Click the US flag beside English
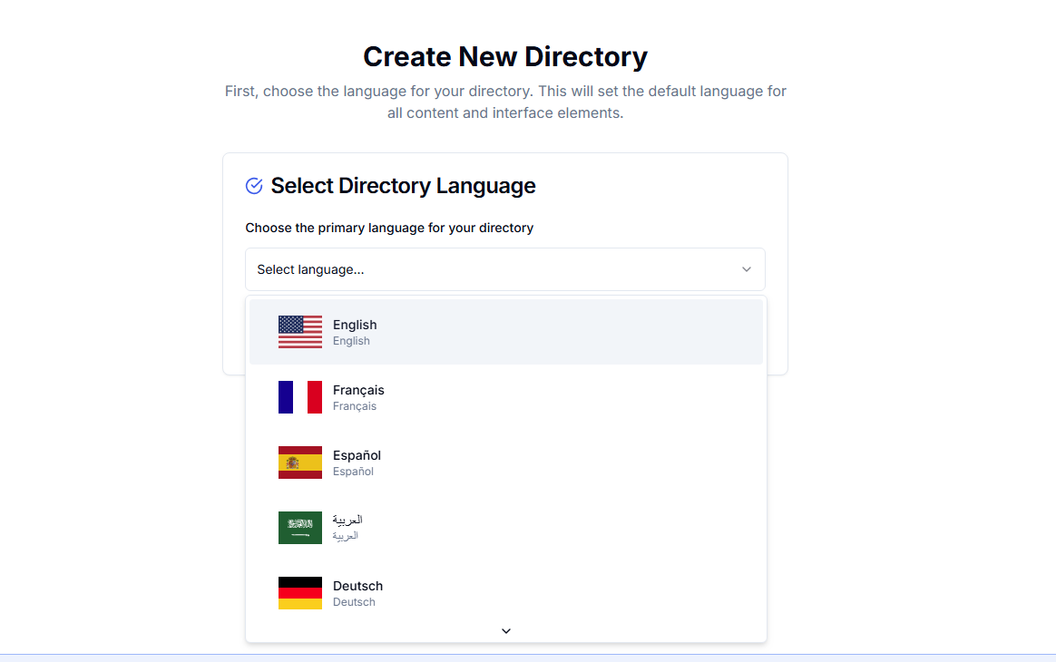 [299, 331]
